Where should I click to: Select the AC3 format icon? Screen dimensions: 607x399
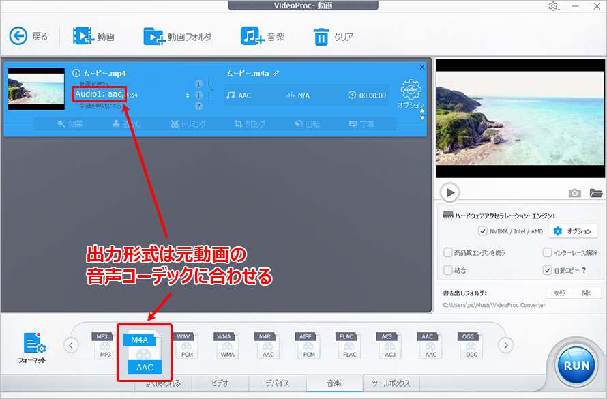(389, 345)
